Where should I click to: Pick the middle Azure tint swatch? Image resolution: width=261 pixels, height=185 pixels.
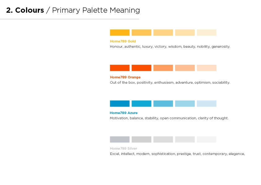(163, 104)
